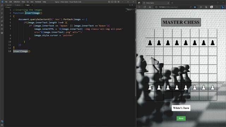Click the White's Turn label on chess page

click(181, 108)
